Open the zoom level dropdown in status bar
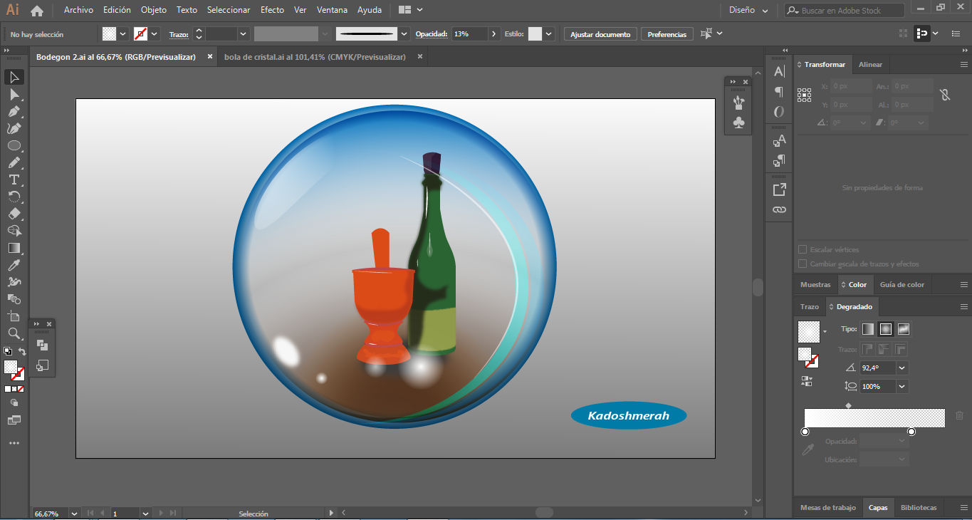 pyautogui.click(x=74, y=514)
